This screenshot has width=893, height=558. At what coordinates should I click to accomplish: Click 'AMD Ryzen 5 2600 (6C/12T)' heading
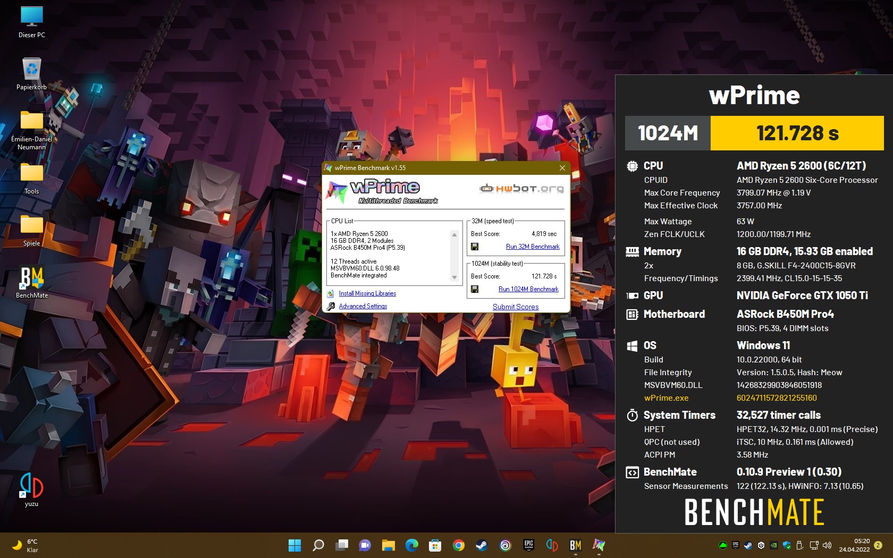(801, 166)
